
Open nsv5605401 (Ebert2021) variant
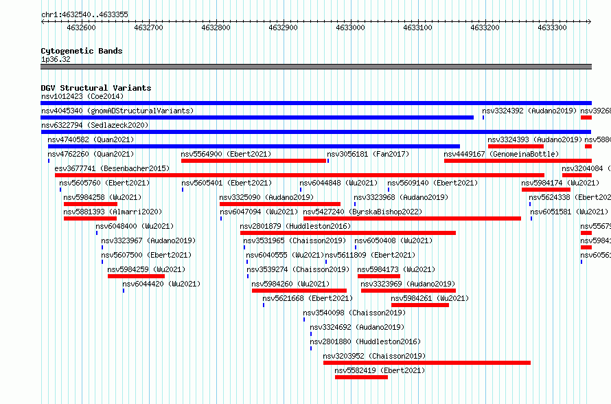click(227, 183)
